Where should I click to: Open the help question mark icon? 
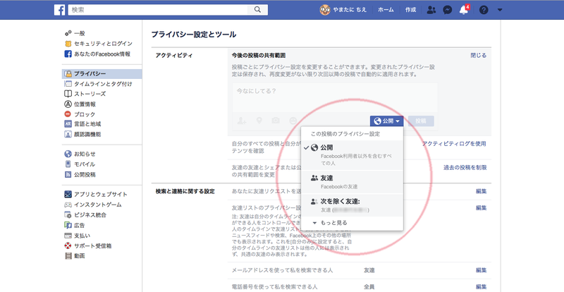(484, 10)
